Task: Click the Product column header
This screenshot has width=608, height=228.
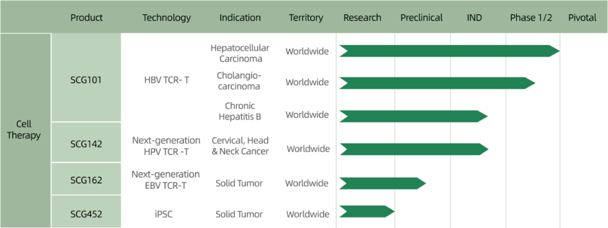Action: [x=86, y=17]
